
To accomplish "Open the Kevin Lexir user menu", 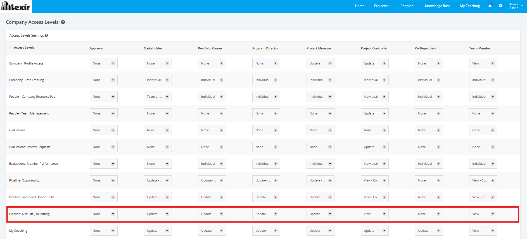I will click(x=516, y=6).
